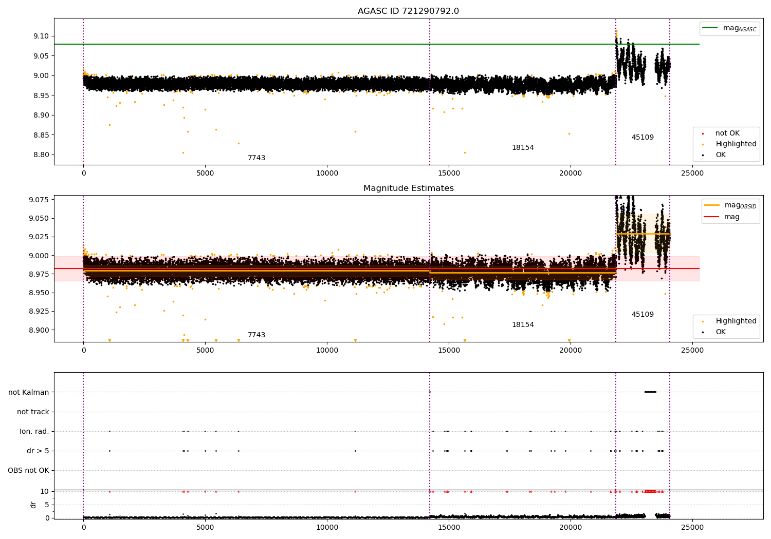Click 'Highlighted' in the Magnitude Estimates legend
The height and width of the screenshot is (539, 771).
coord(736,321)
